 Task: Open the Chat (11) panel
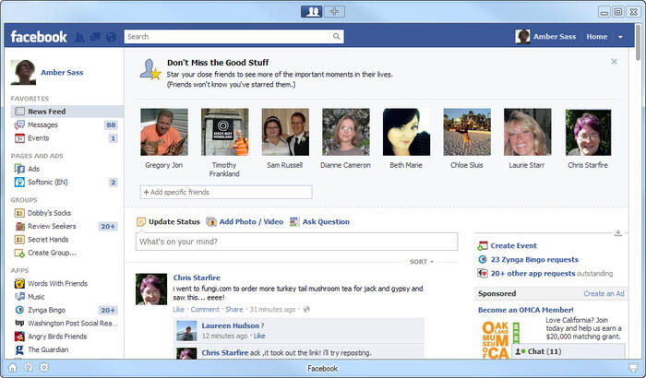[568, 351]
